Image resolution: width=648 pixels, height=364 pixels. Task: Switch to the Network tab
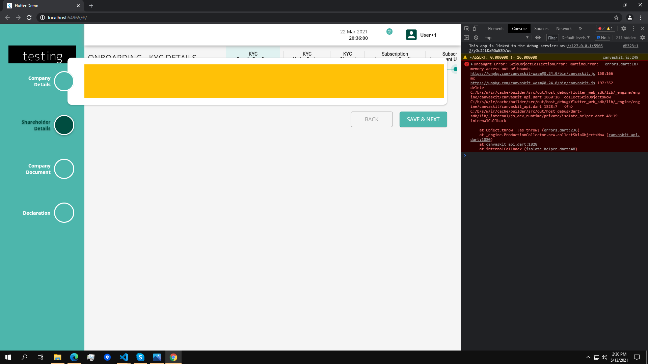click(x=564, y=28)
